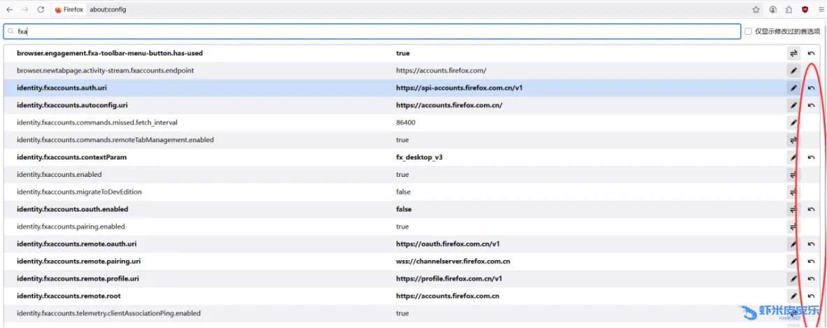The height and width of the screenshot is (328, 827).
Task: Toggle identity.fxaccounts.pairing.enabled preference
Action: point(793,227)
